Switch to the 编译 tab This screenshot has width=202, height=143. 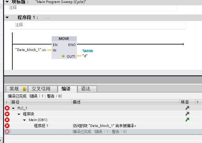68,89
